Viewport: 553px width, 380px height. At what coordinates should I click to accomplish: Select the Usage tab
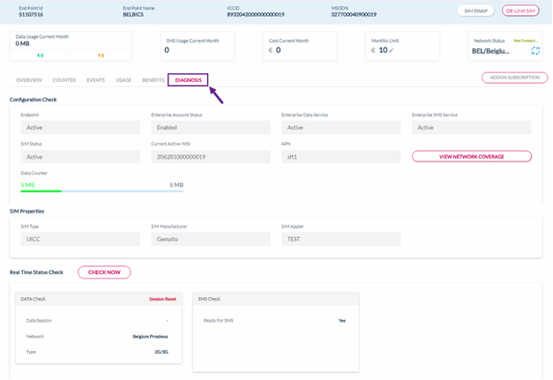click(123, 80)
